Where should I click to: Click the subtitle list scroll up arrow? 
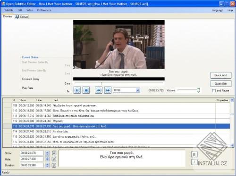[x=232, y=100]
